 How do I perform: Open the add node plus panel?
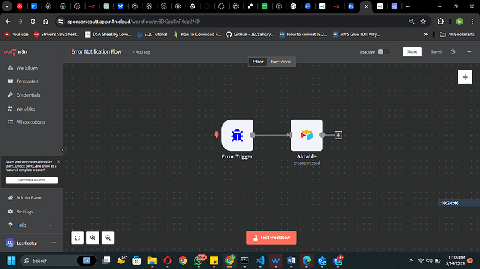coord(465,77)
